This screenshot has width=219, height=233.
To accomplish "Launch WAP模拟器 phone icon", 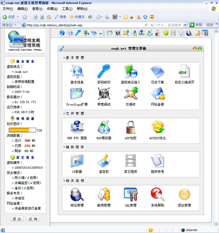I will (x=104, y=127).
